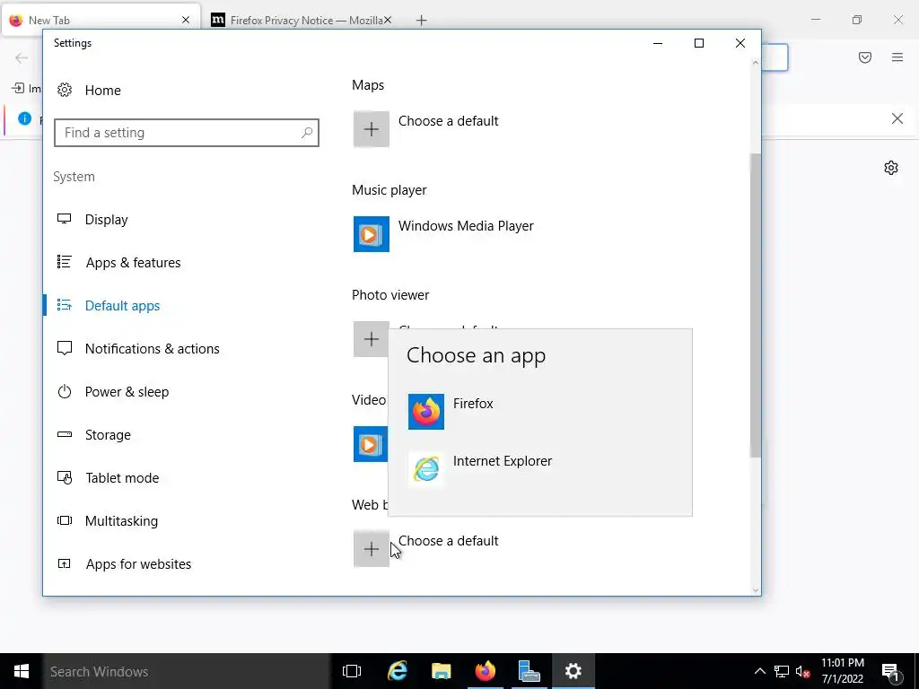Select Default apps in sidebar
This screenshot has width=919, height=689.
(108, 305)
